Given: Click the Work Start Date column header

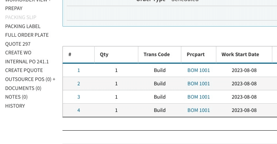Looking at the screenshot, I should coord(240,55).
